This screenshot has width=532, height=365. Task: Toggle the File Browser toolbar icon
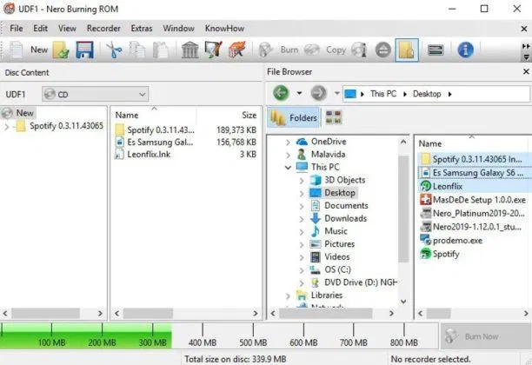pyautogui.click(x=407, y=50)
